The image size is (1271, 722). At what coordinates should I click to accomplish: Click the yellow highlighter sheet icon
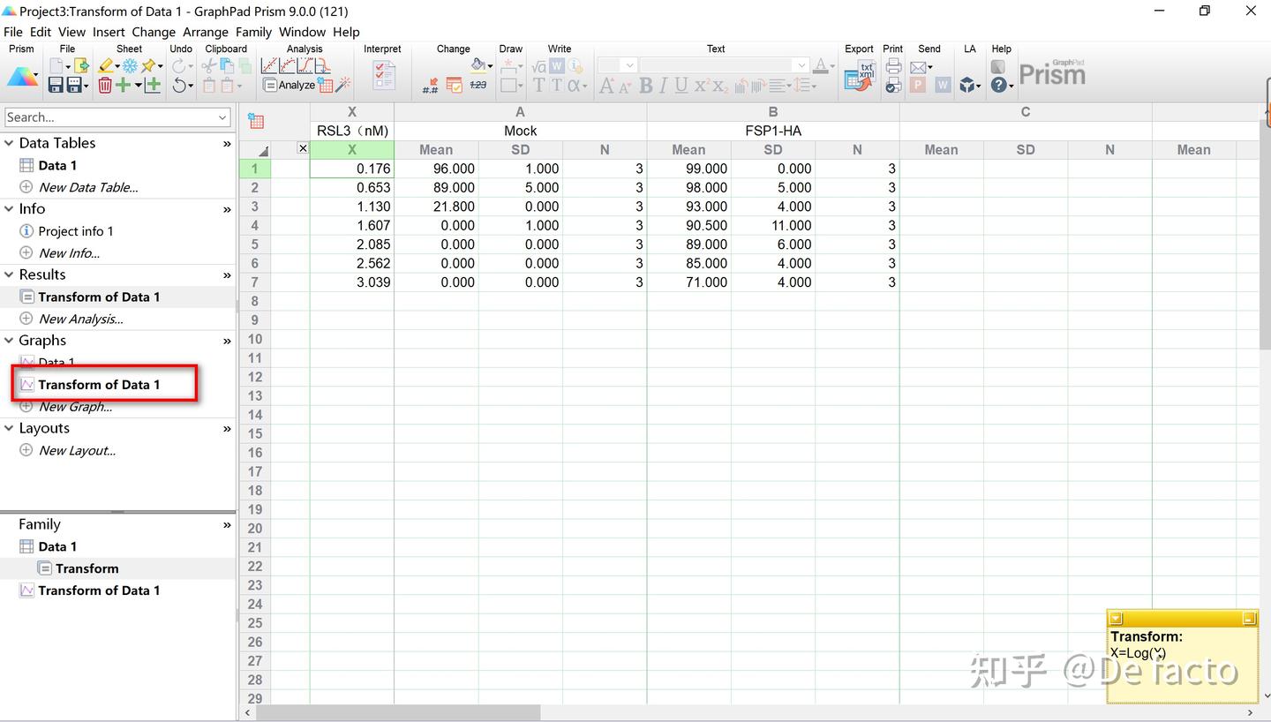(x=106, y=65)
